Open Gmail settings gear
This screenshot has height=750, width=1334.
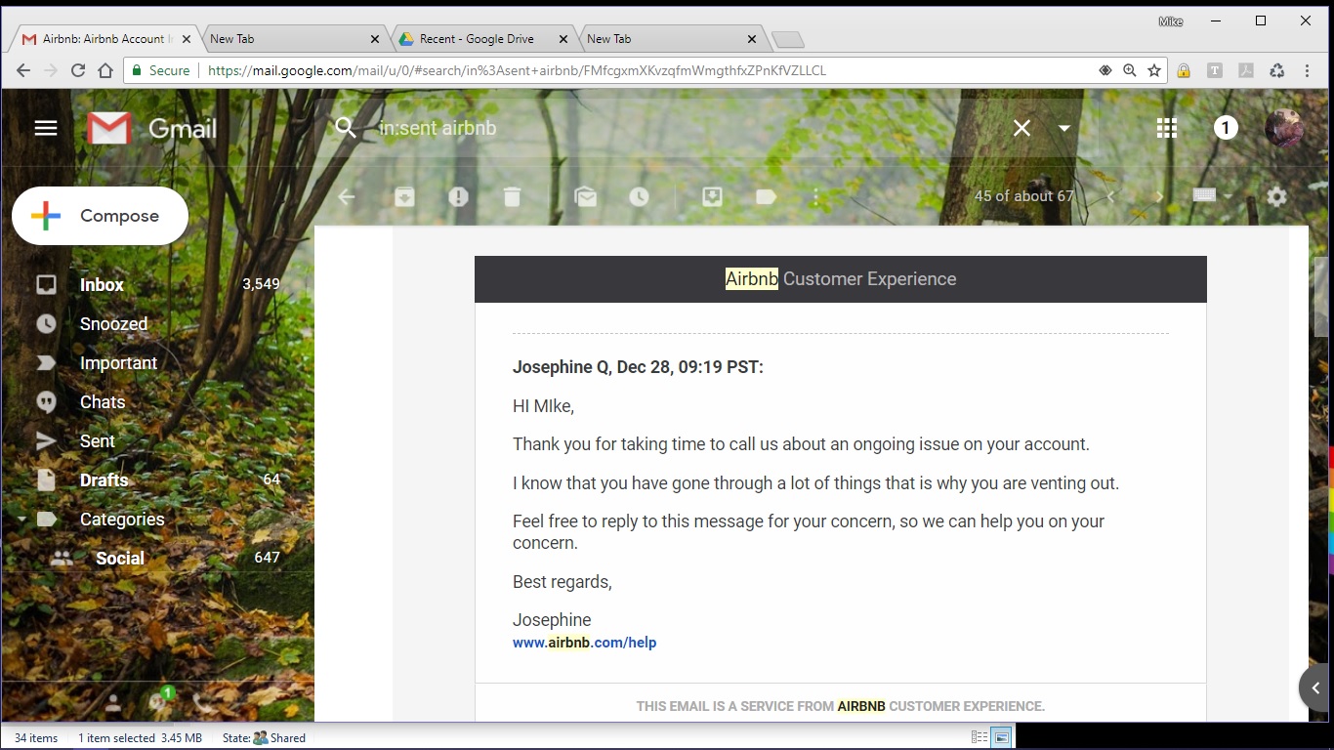[x=1276, y=196]
